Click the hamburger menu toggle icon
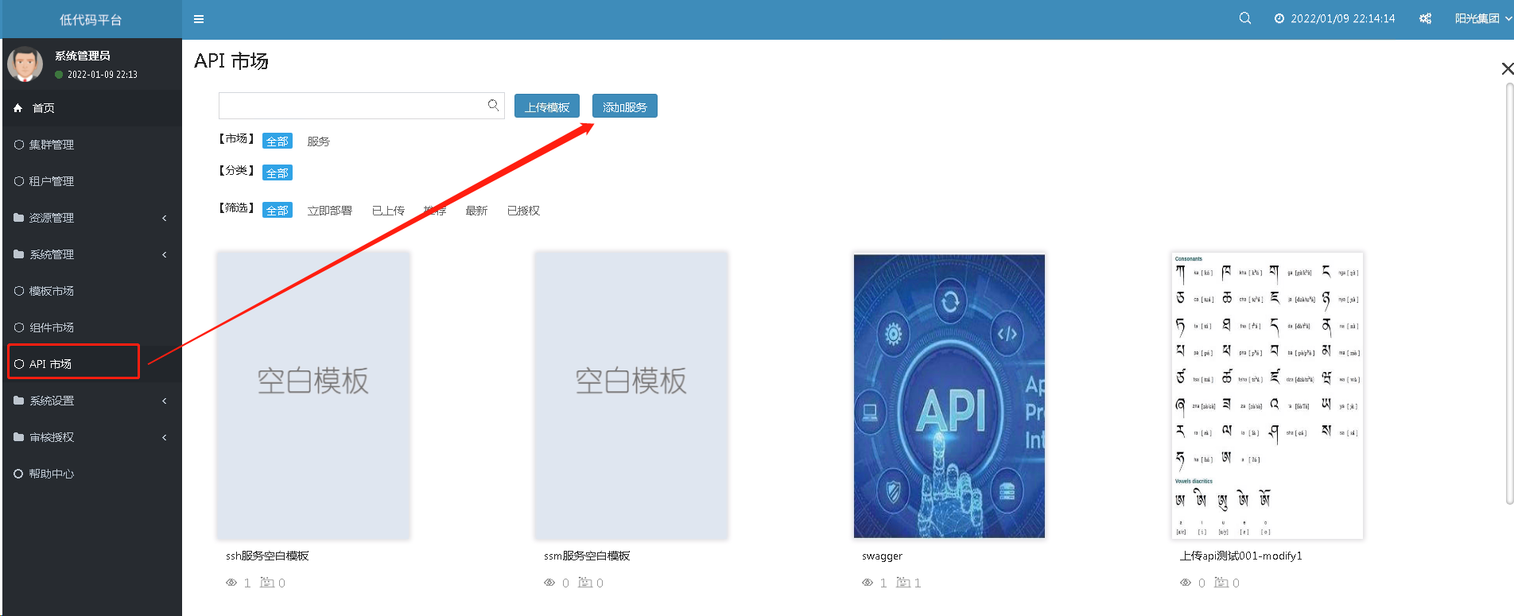This screenshot has height=616, width=1514. [x=199, y=19]
